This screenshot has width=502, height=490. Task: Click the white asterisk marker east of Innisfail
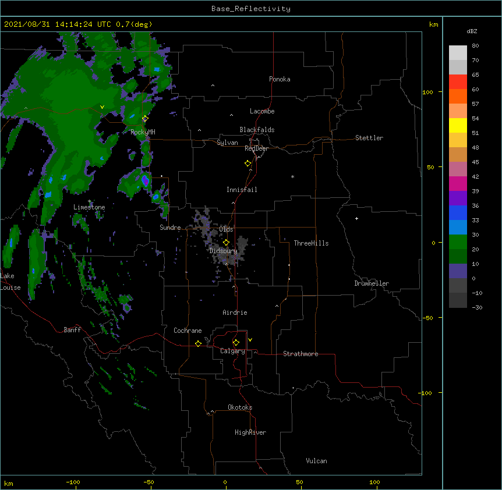(x=292, y=176)
